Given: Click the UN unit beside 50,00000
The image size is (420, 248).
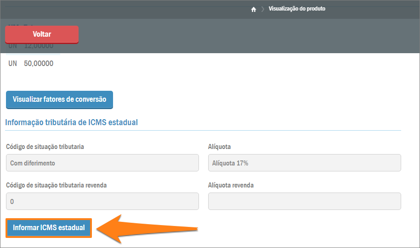Looking at the screenshot, I should click(x=12, y=63).
